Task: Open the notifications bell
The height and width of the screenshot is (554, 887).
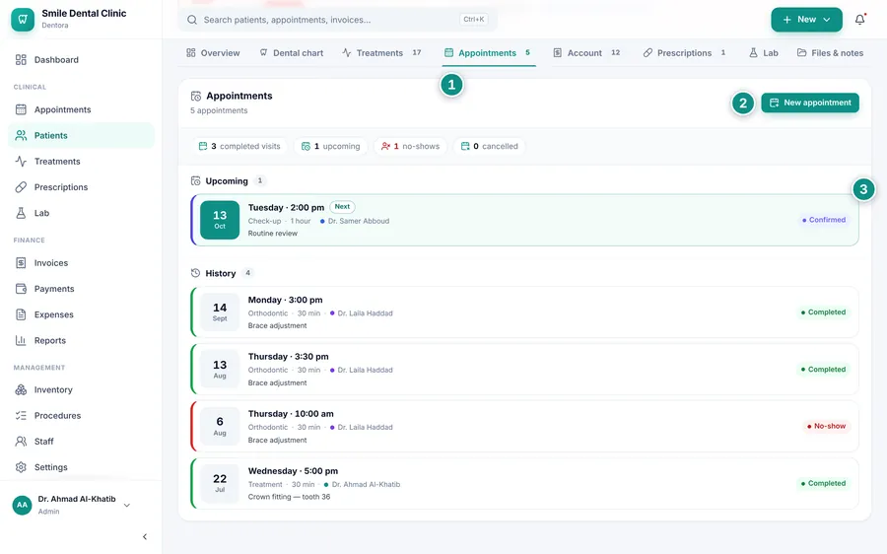Action: click(x=859, y=20)
